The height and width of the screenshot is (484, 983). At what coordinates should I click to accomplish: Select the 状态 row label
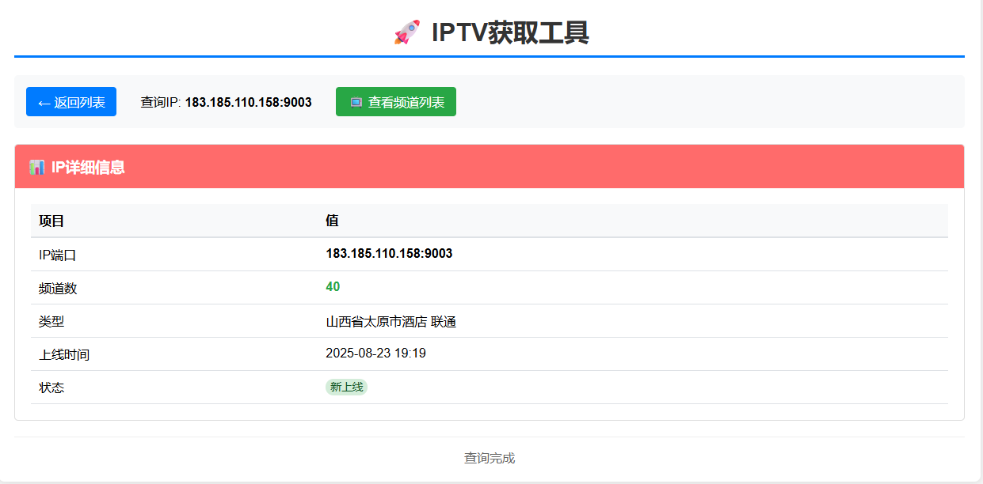click(51, 388)
